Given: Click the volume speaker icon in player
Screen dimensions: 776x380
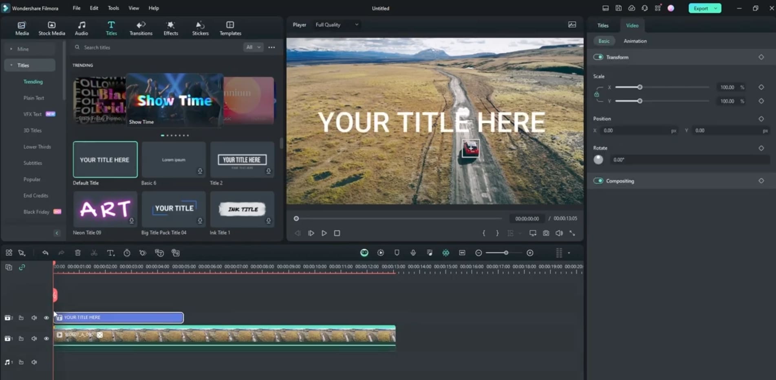Looking at the screenshot, I should 559,233.
